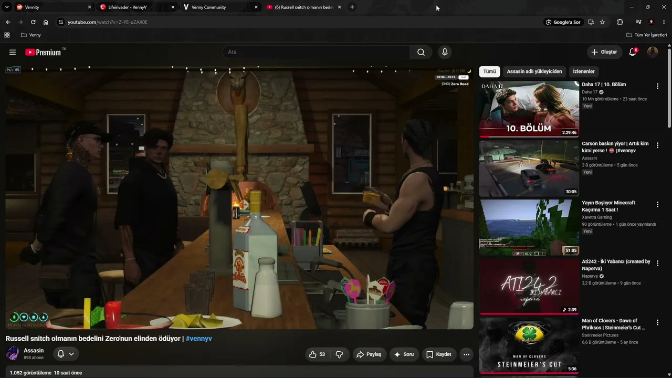Close the Venny Community tab
672x378 pixels.
[256, 7]
